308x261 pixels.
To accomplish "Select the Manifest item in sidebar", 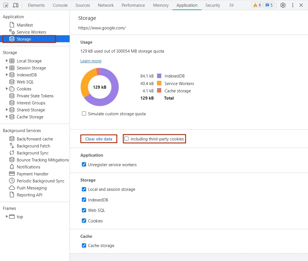I will tap(25, 25).
